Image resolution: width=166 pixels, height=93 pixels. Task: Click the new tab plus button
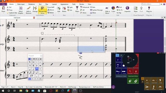click(x=162, y=18)
